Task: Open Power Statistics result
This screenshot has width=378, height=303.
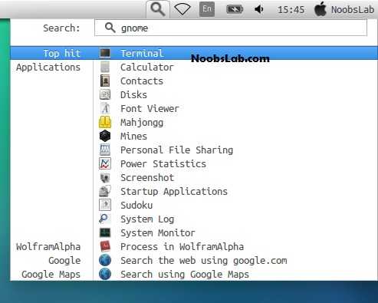Action: (163, 164)
